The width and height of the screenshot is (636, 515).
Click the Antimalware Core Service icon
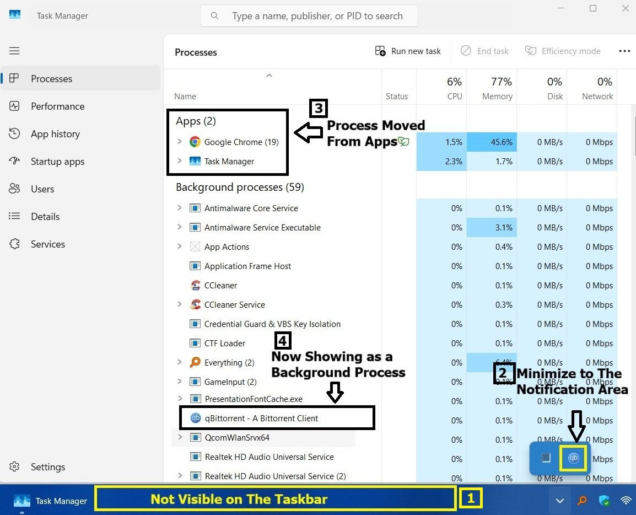pos(195,208)
